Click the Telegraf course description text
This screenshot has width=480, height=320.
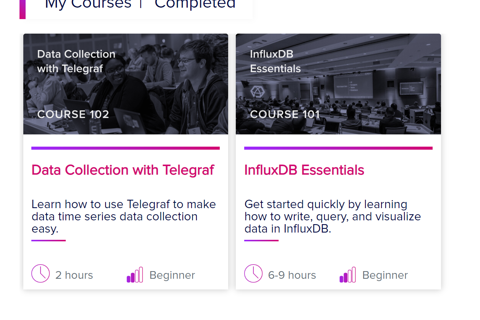point(123,217)
